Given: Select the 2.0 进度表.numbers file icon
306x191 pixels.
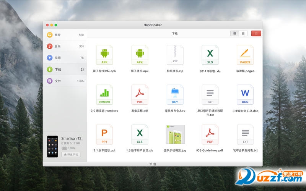Looking at the screenshot, I should pyautogui.click(x=104, y=95).
